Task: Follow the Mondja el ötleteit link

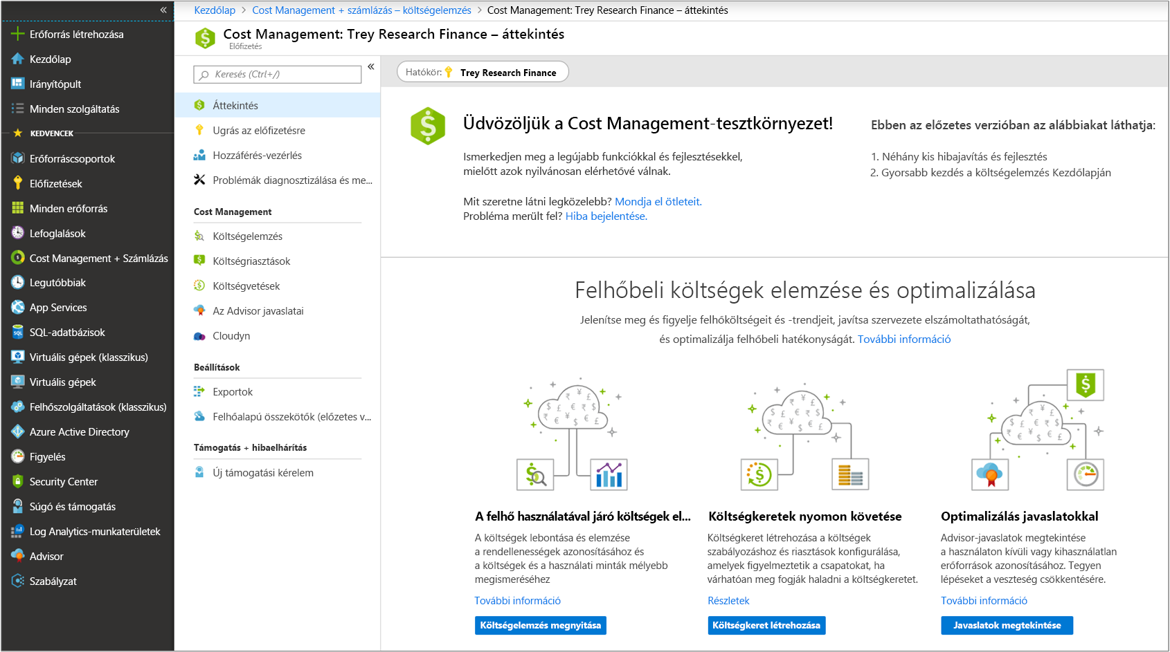Action: [658, 202]
